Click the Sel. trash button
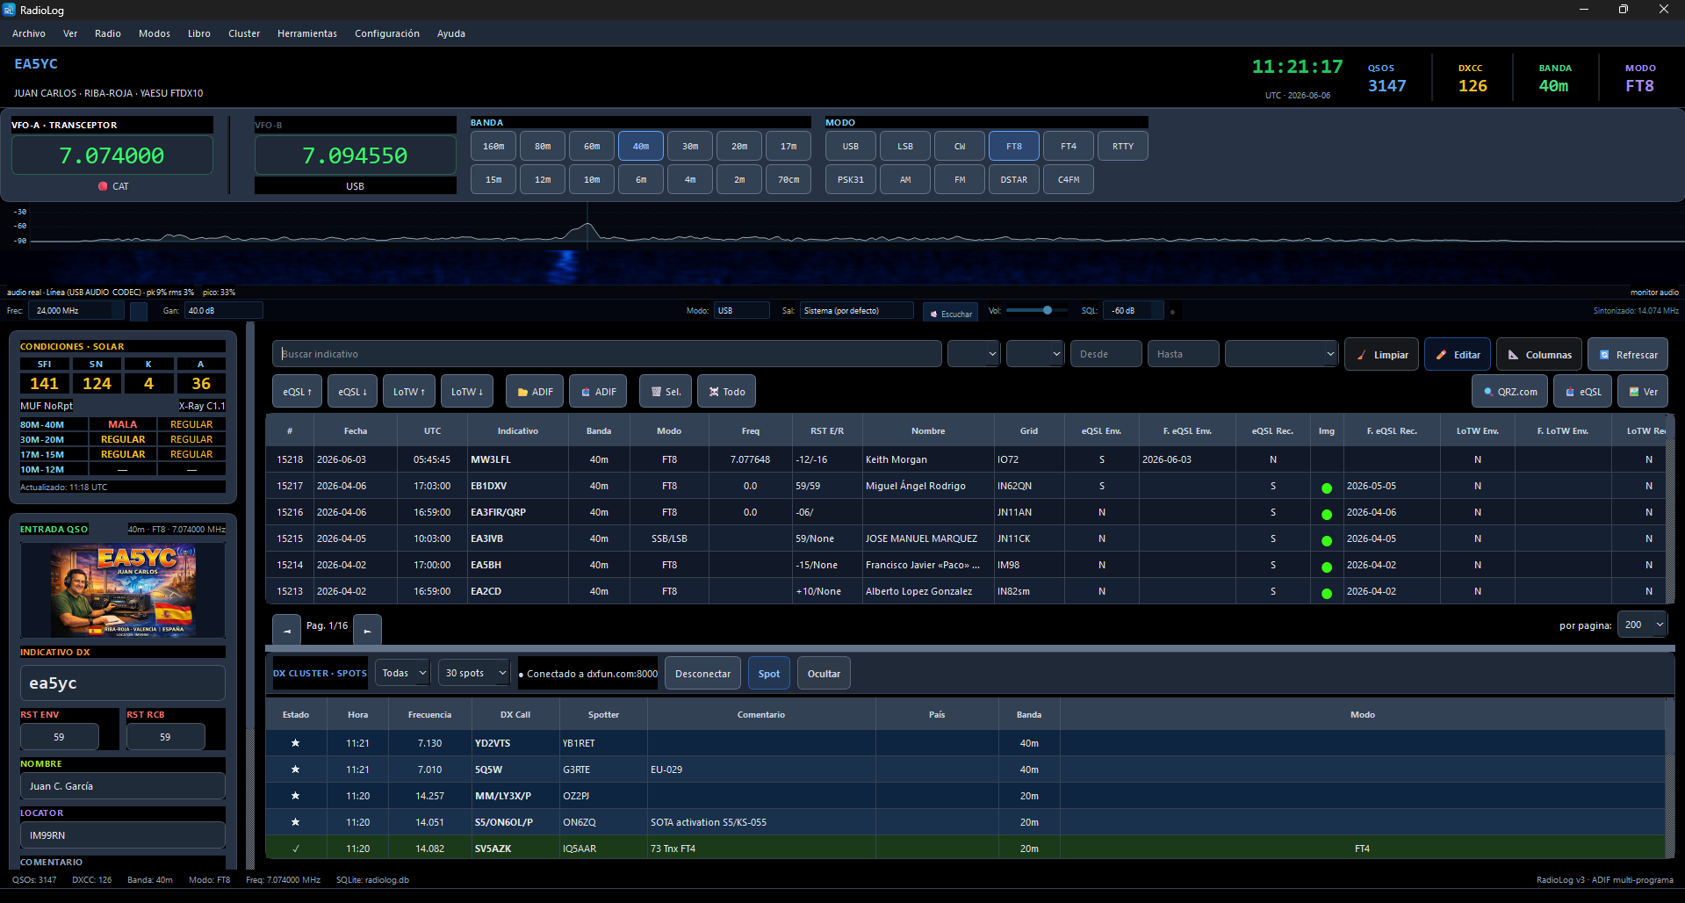 click(x=666, y=392)
